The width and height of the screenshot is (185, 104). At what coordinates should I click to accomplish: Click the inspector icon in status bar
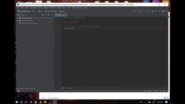(164, 91)
